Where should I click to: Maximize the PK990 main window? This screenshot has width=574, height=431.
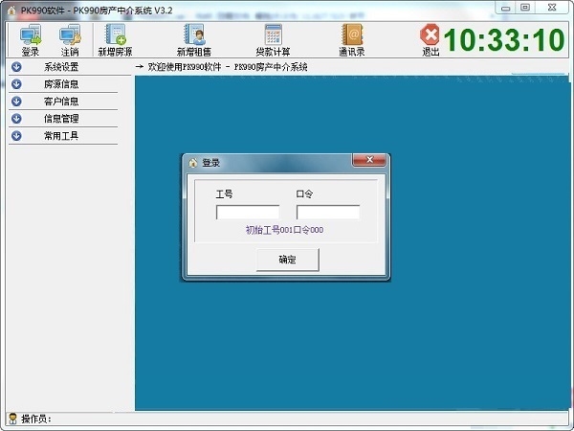click(525, 8)
